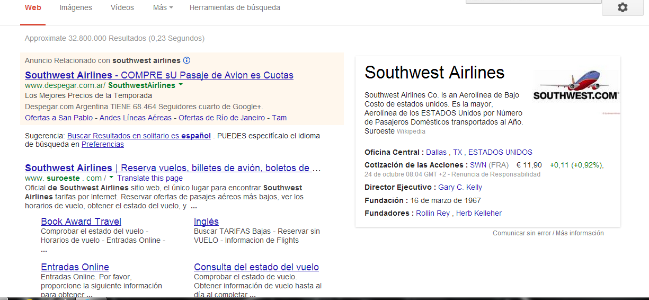This screenshot has height=300, width=649.
Task: Open Consulta del estado del vuelo sitelink
Action: pos(256,267)
